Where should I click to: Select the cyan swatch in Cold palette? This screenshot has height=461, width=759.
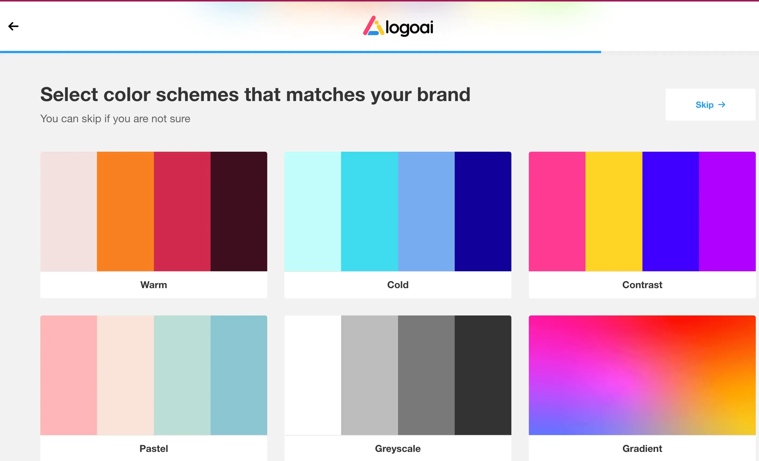coord(369,211)
